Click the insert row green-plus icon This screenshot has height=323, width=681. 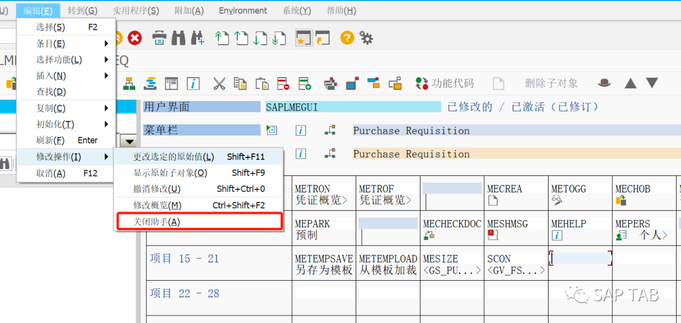click(305, 83)
